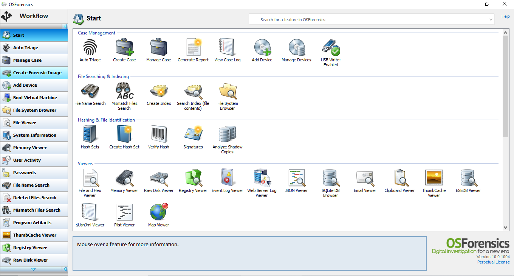Select Auto Triage in the Workflow sidebar
The image size is (514, 276).
click(34, 48)
